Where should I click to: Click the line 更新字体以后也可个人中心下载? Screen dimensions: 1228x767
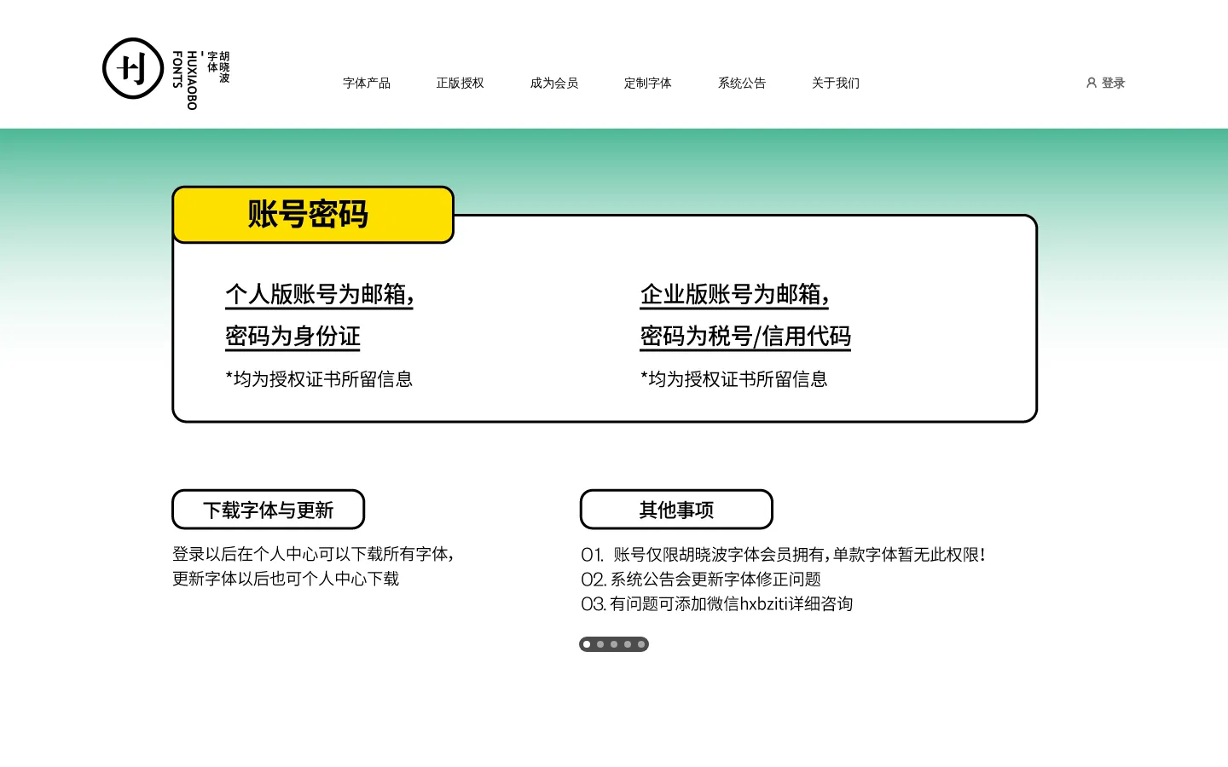286,579
